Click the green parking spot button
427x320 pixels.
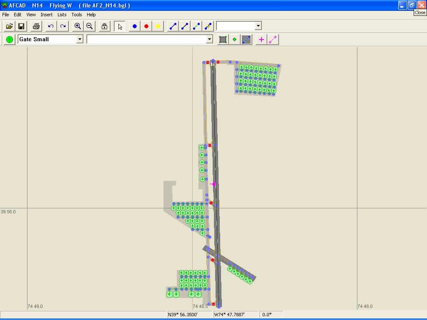pyautogui.click(x=9, y=40)
